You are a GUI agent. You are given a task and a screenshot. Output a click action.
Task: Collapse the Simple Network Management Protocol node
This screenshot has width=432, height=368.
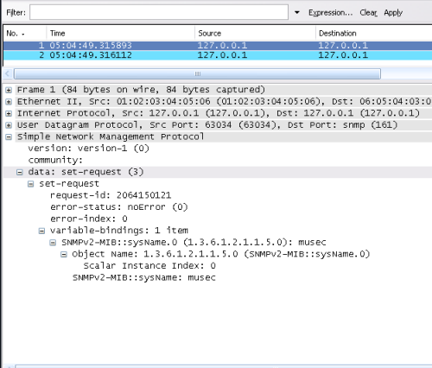tap(9, 137)
